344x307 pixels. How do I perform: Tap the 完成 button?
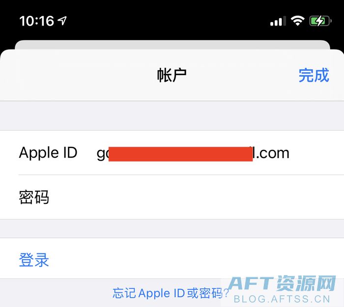point(314,75)
